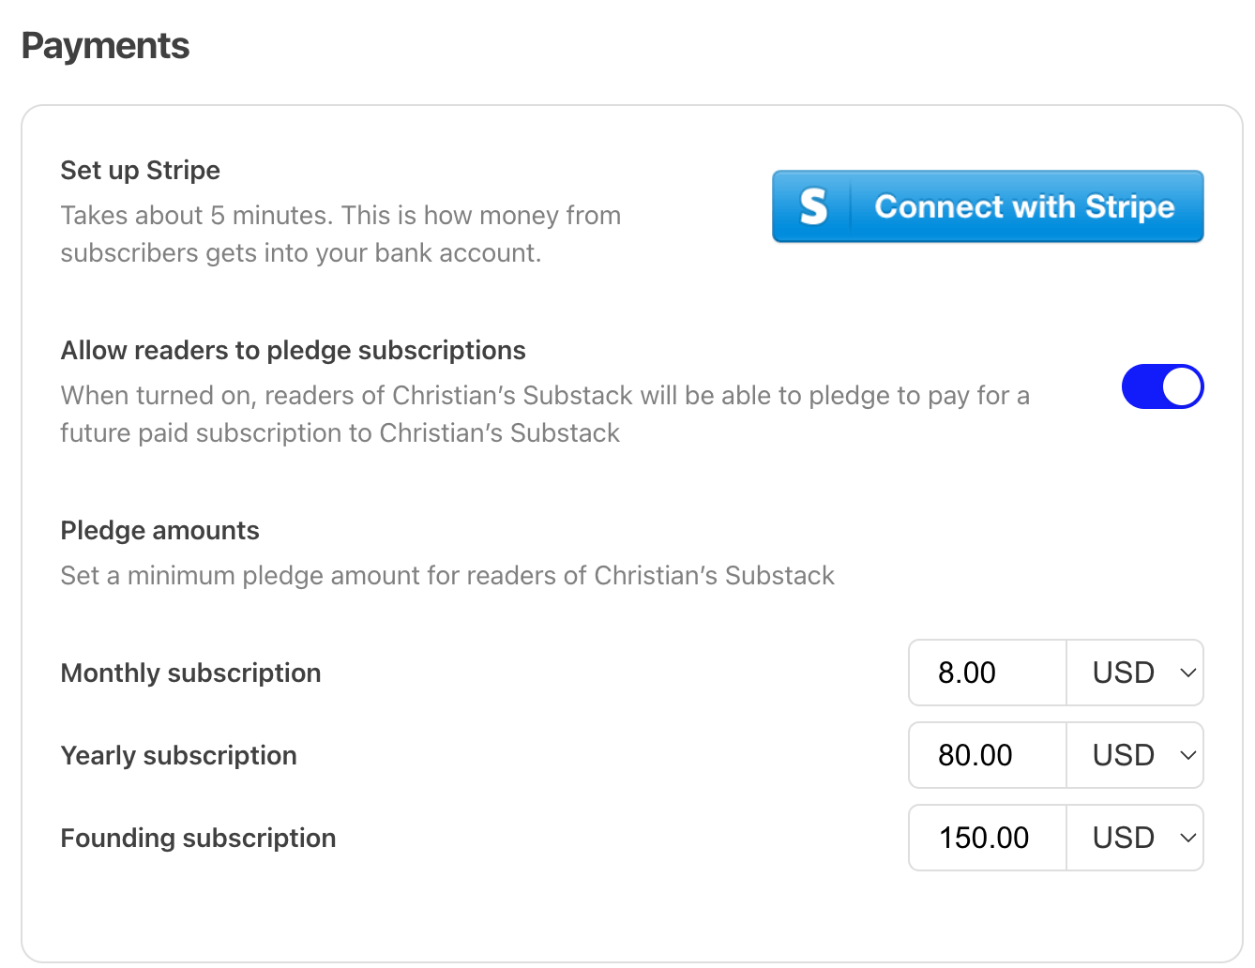Focus the Yearly subscription 80.00 amount field
The image size is (1255, 968).
click(x=987, y=755)
